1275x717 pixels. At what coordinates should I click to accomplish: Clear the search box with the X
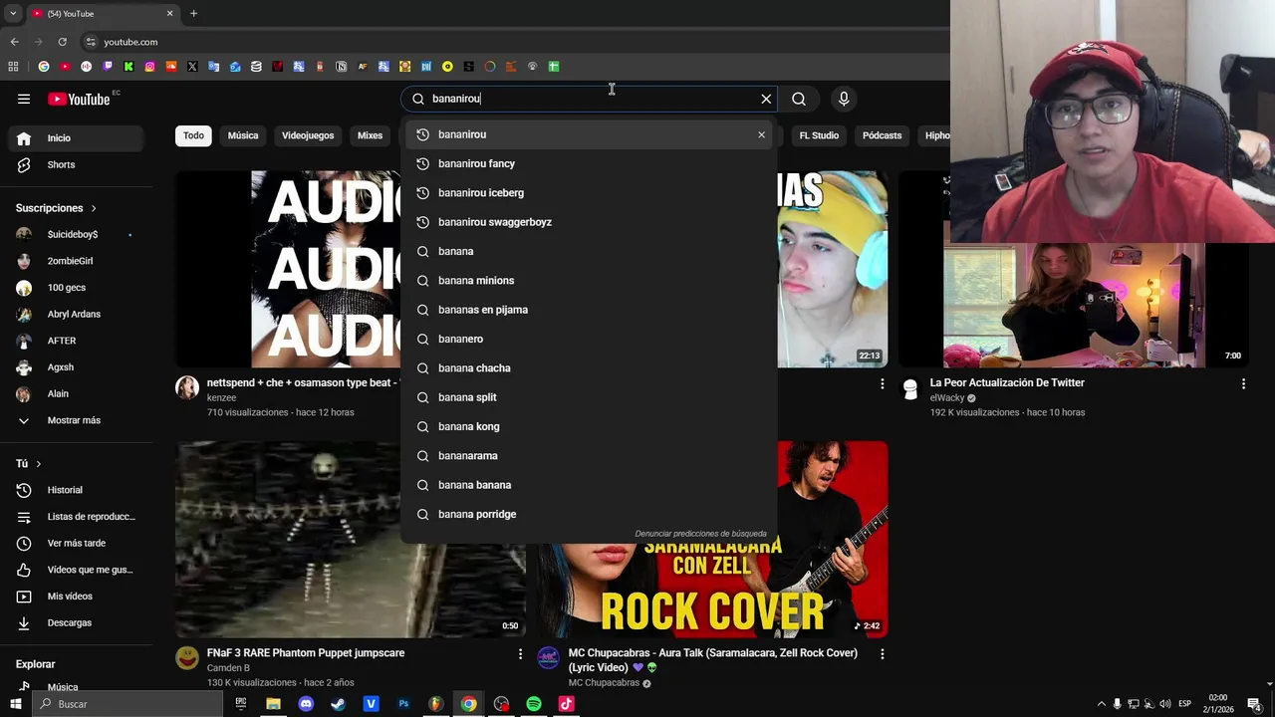766,99
